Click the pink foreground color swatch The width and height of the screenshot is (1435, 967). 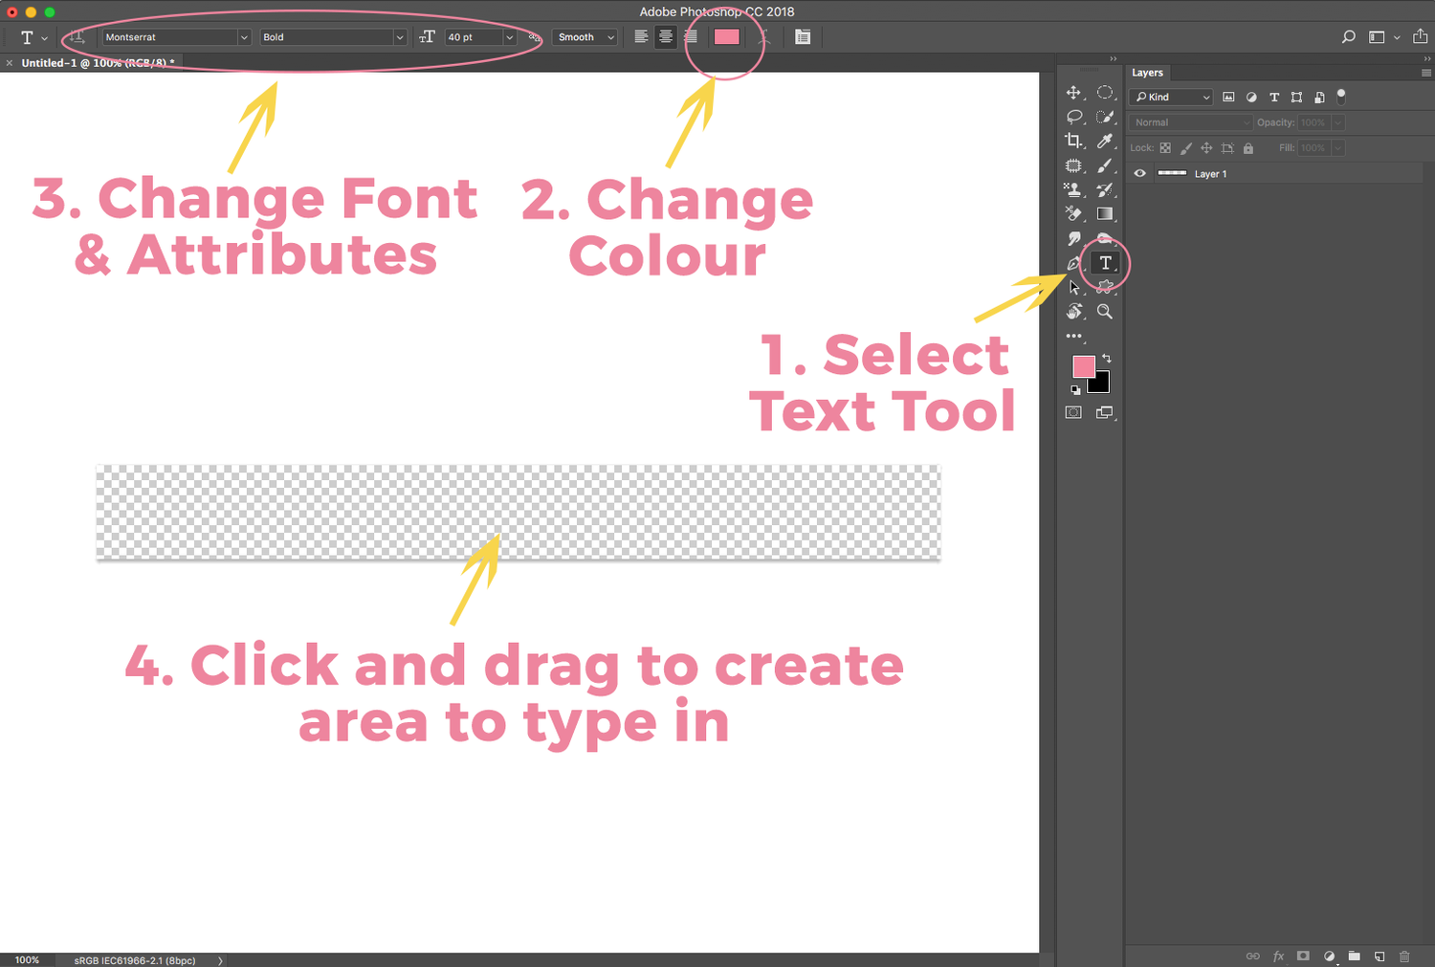pos(1083,366)
